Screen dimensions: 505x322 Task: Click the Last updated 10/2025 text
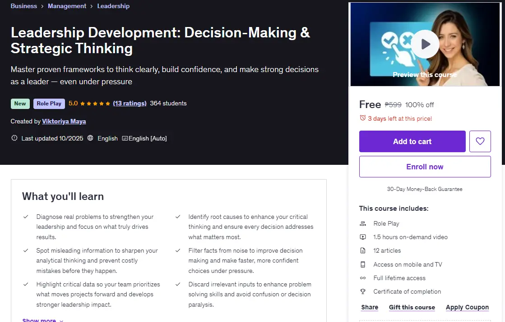point(52,138)
